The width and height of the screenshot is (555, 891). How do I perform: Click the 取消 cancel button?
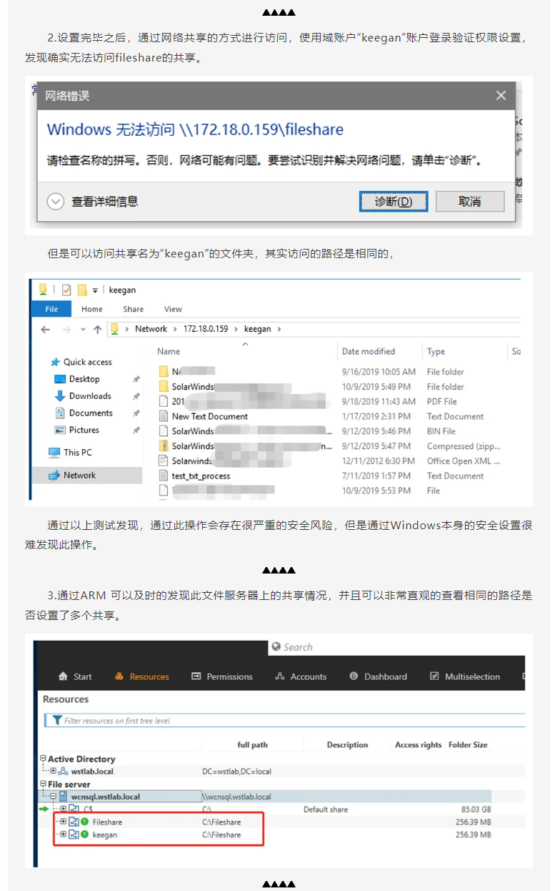[x=469, y=202]
